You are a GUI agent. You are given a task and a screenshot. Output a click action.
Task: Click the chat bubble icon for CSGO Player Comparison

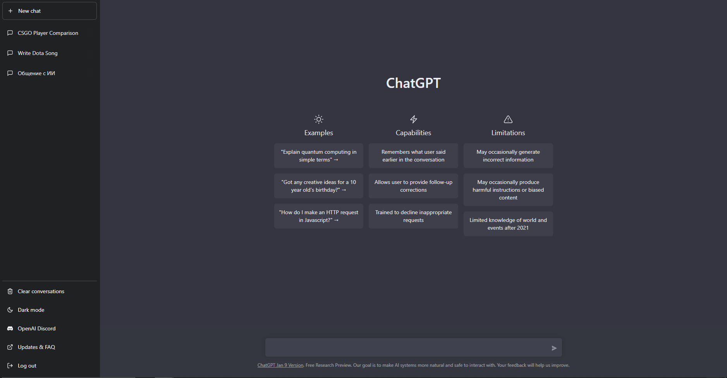10,33
